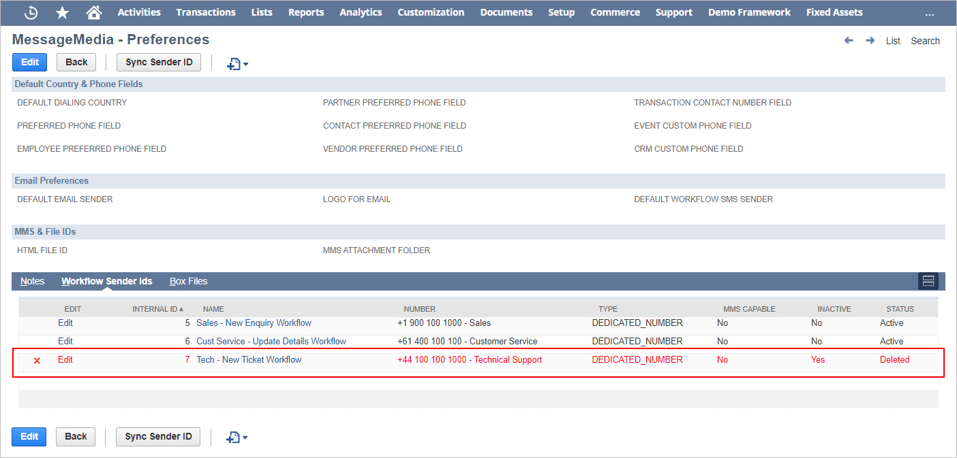Click the bottom New record document icon
Viewport: 957px width, 458px height.
coord(234,437)
